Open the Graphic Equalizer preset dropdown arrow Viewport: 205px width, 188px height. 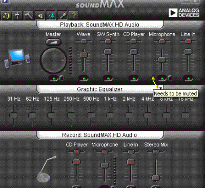[160, 88]
